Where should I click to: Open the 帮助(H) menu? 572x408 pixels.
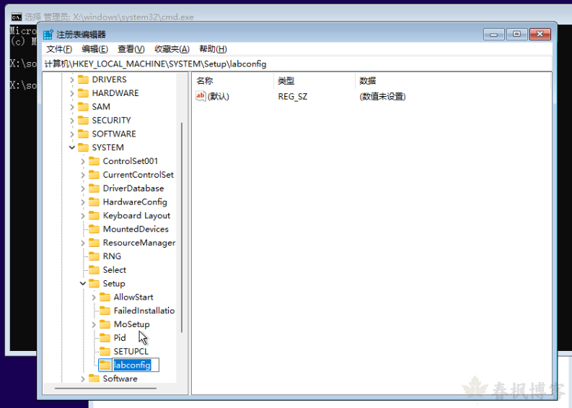[x=213, y=49]
